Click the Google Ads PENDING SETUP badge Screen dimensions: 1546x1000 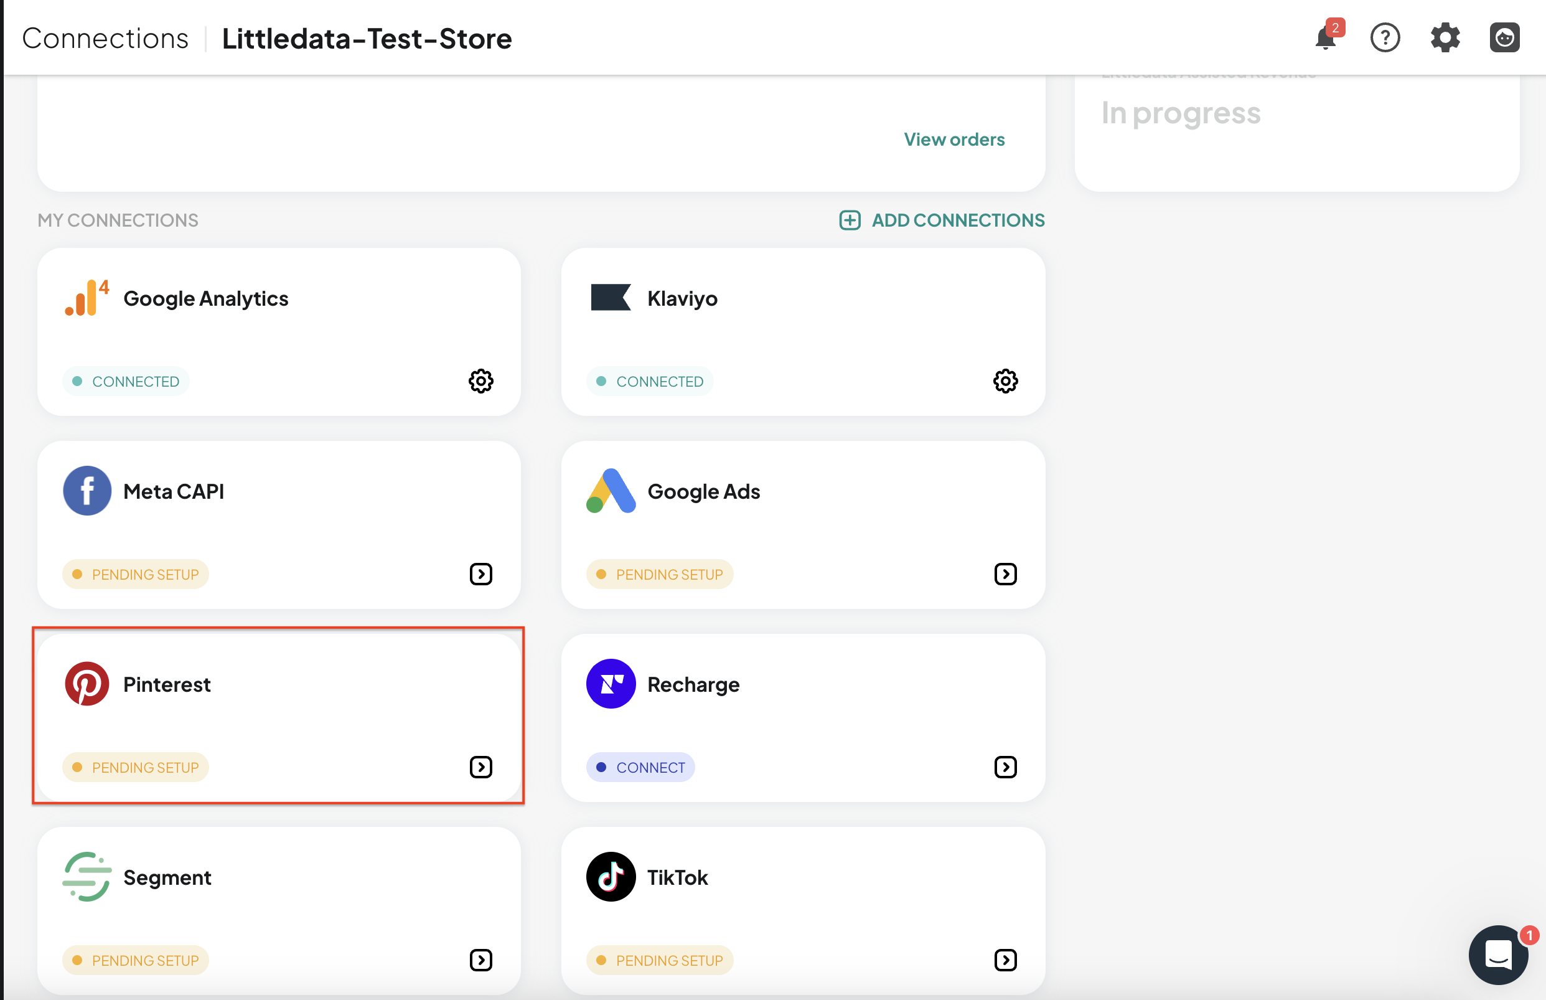point(660,574)
